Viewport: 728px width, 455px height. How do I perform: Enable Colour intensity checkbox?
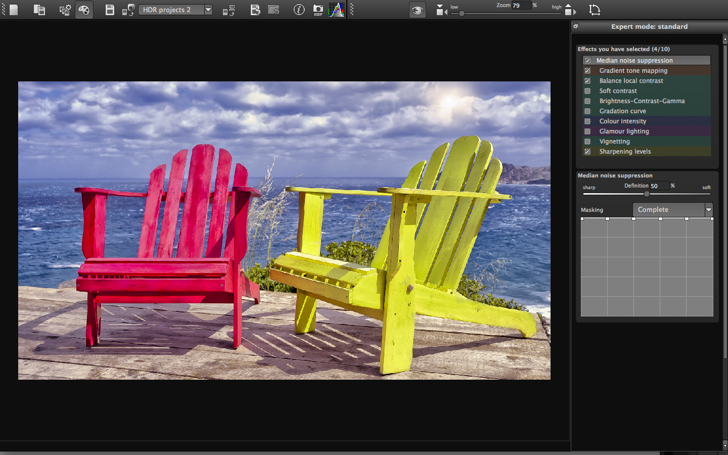tap(587, 121)
